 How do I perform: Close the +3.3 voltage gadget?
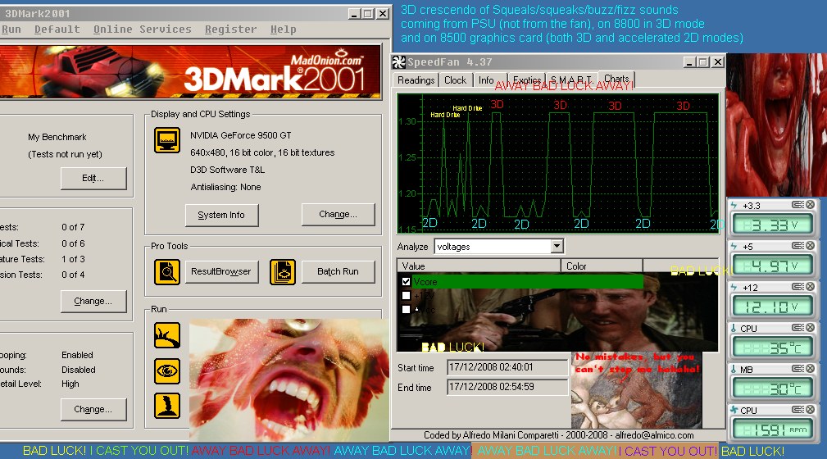[x=810, y=205]
